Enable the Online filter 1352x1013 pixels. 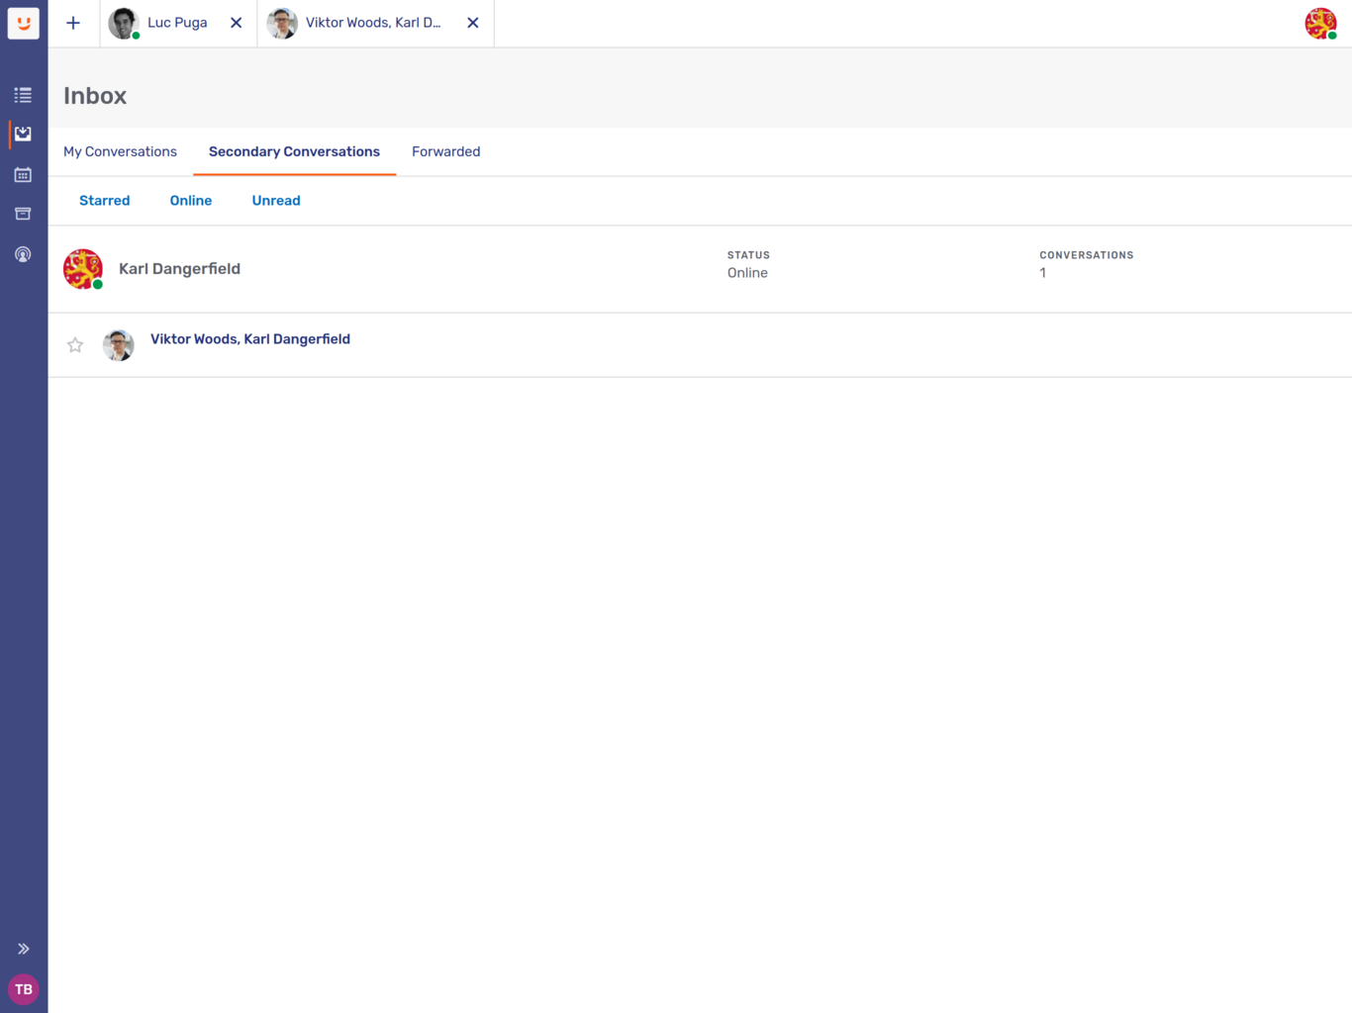click(190, 200)
